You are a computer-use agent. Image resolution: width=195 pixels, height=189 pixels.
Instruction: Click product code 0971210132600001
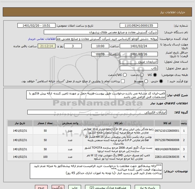(x=167, y=131)
